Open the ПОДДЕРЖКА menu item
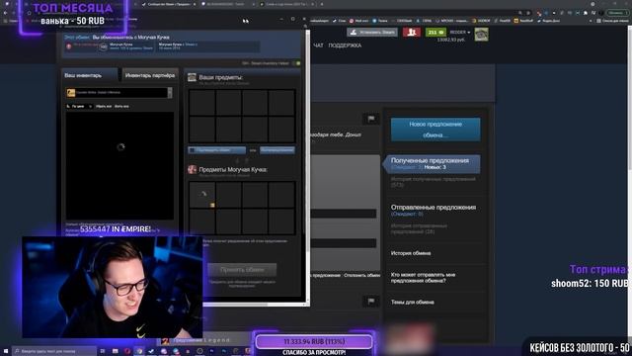 coord(345,45)
